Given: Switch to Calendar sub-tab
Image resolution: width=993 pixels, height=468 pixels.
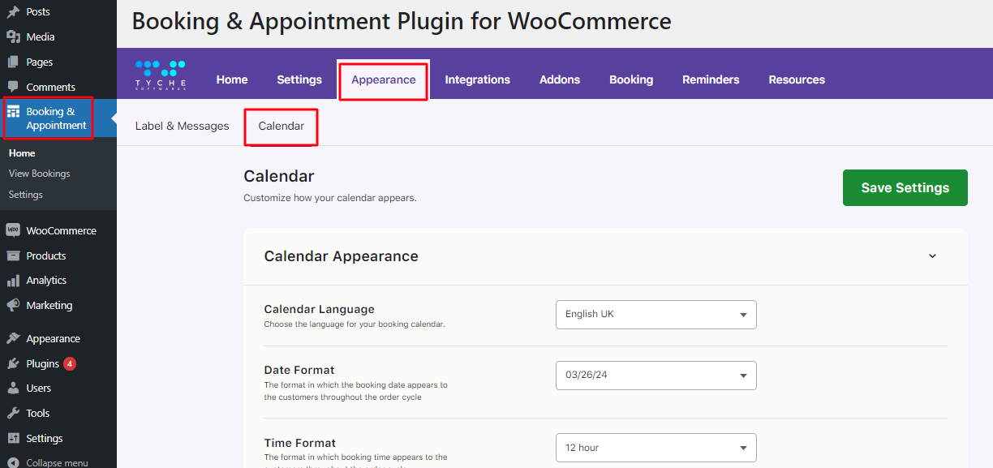Looking at the screenshot, I should [x=282, y=126].
